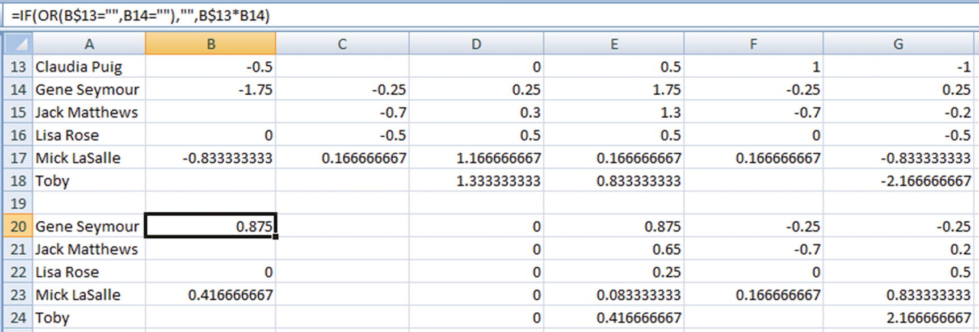Select cell D18 showing 1.333333333
Viewport: 979px width, 332px height.
(476, 181)
